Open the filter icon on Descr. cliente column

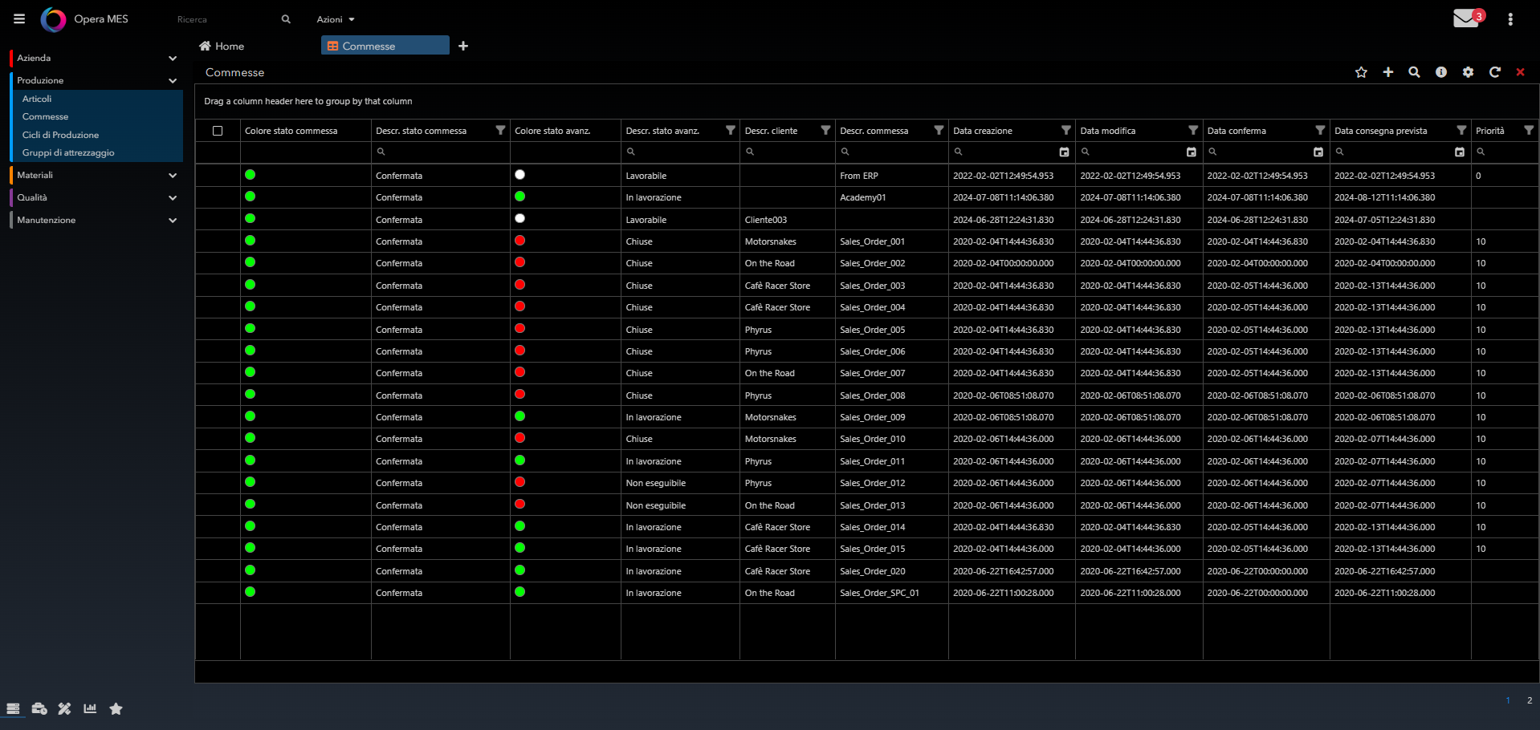coord(825,131)
